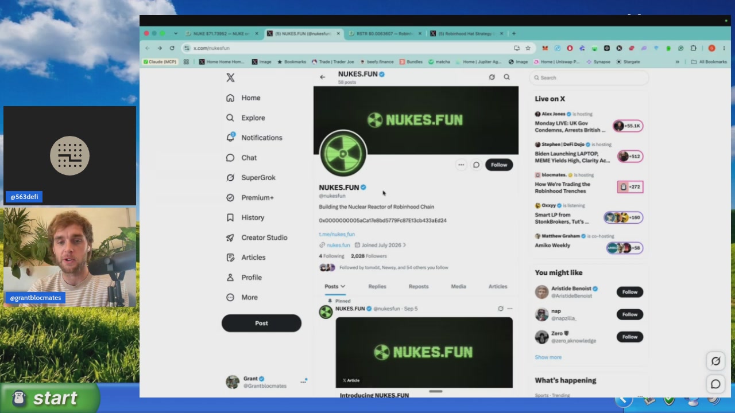Switch to the Robinhood Hat Strategy tab
This screenshot has height=413, width=735.
pos(466,34)
